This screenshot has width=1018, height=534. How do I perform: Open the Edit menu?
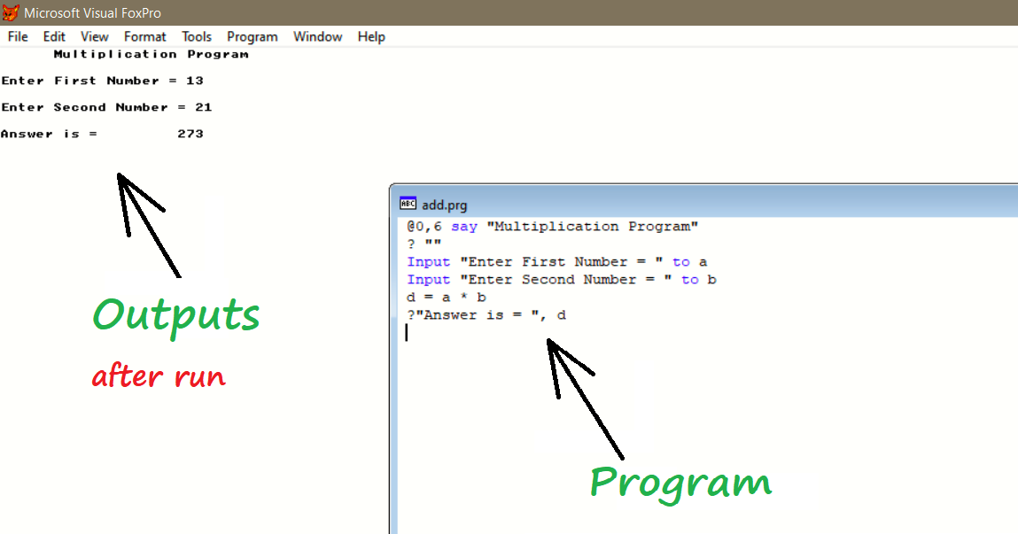click(53, 36)
